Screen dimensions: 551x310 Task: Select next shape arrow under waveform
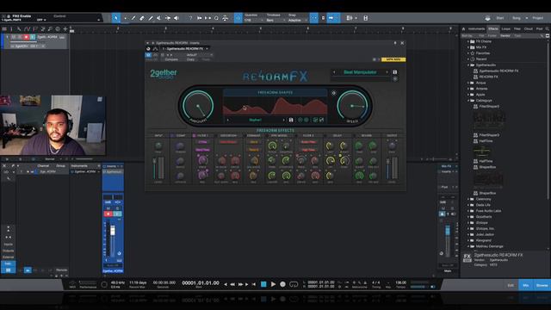283,120
